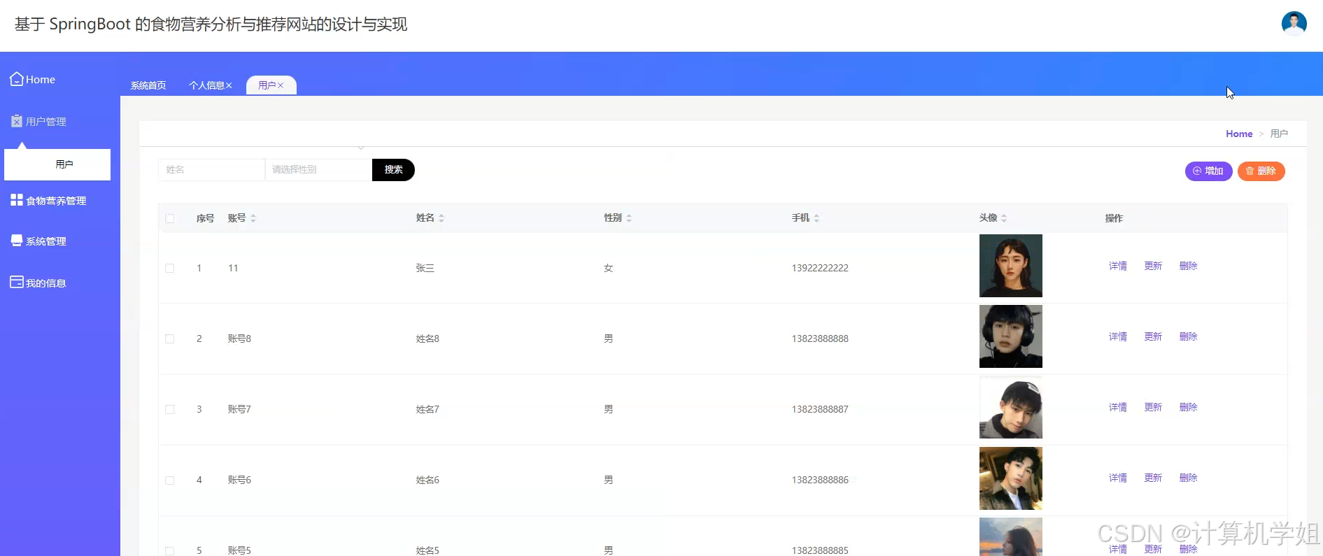
Task: Close the 个人信息 tab with its X
Action: (x=229, y=85)
